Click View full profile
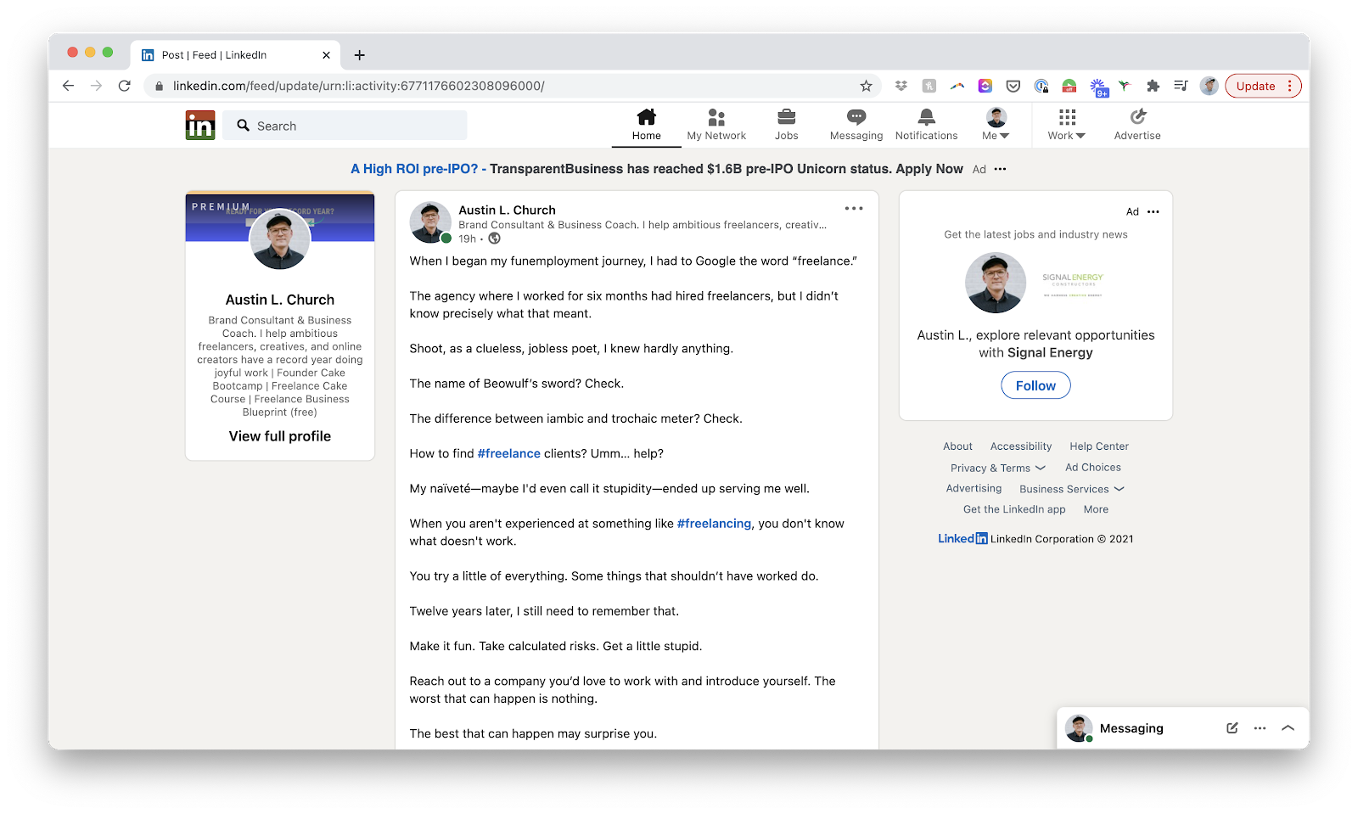 280,436
